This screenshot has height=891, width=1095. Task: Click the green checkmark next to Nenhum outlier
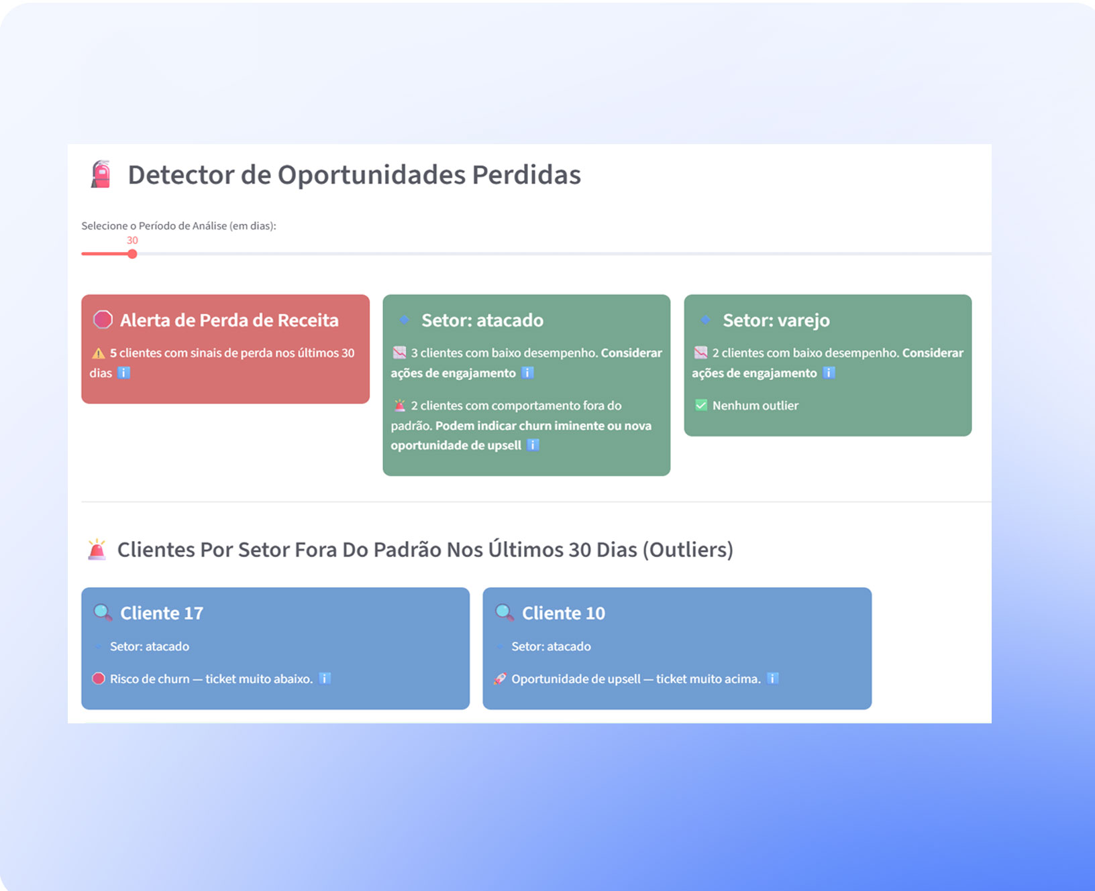(x=700, y=406)
